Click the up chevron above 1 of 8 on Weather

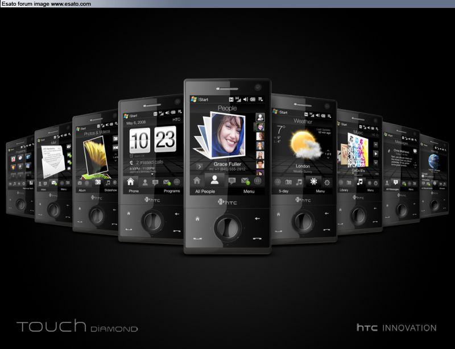(328, 151)
